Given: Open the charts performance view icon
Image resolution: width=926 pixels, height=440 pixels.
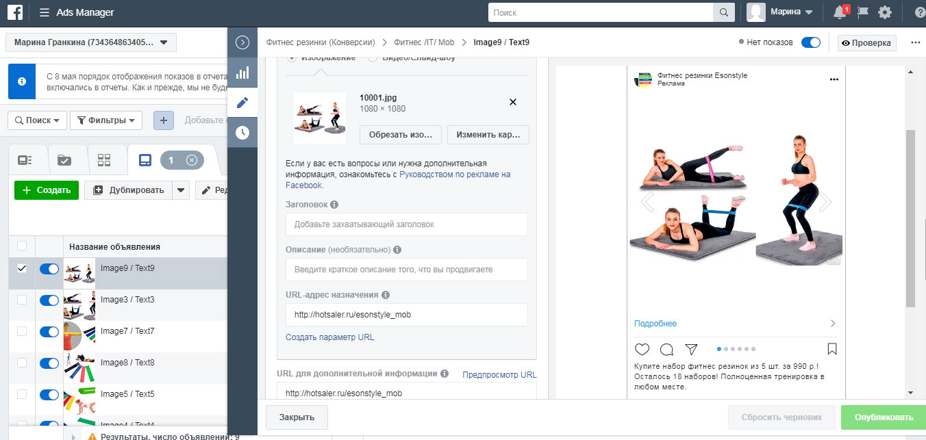Looking at the screenshot, I should pos(242,73).
